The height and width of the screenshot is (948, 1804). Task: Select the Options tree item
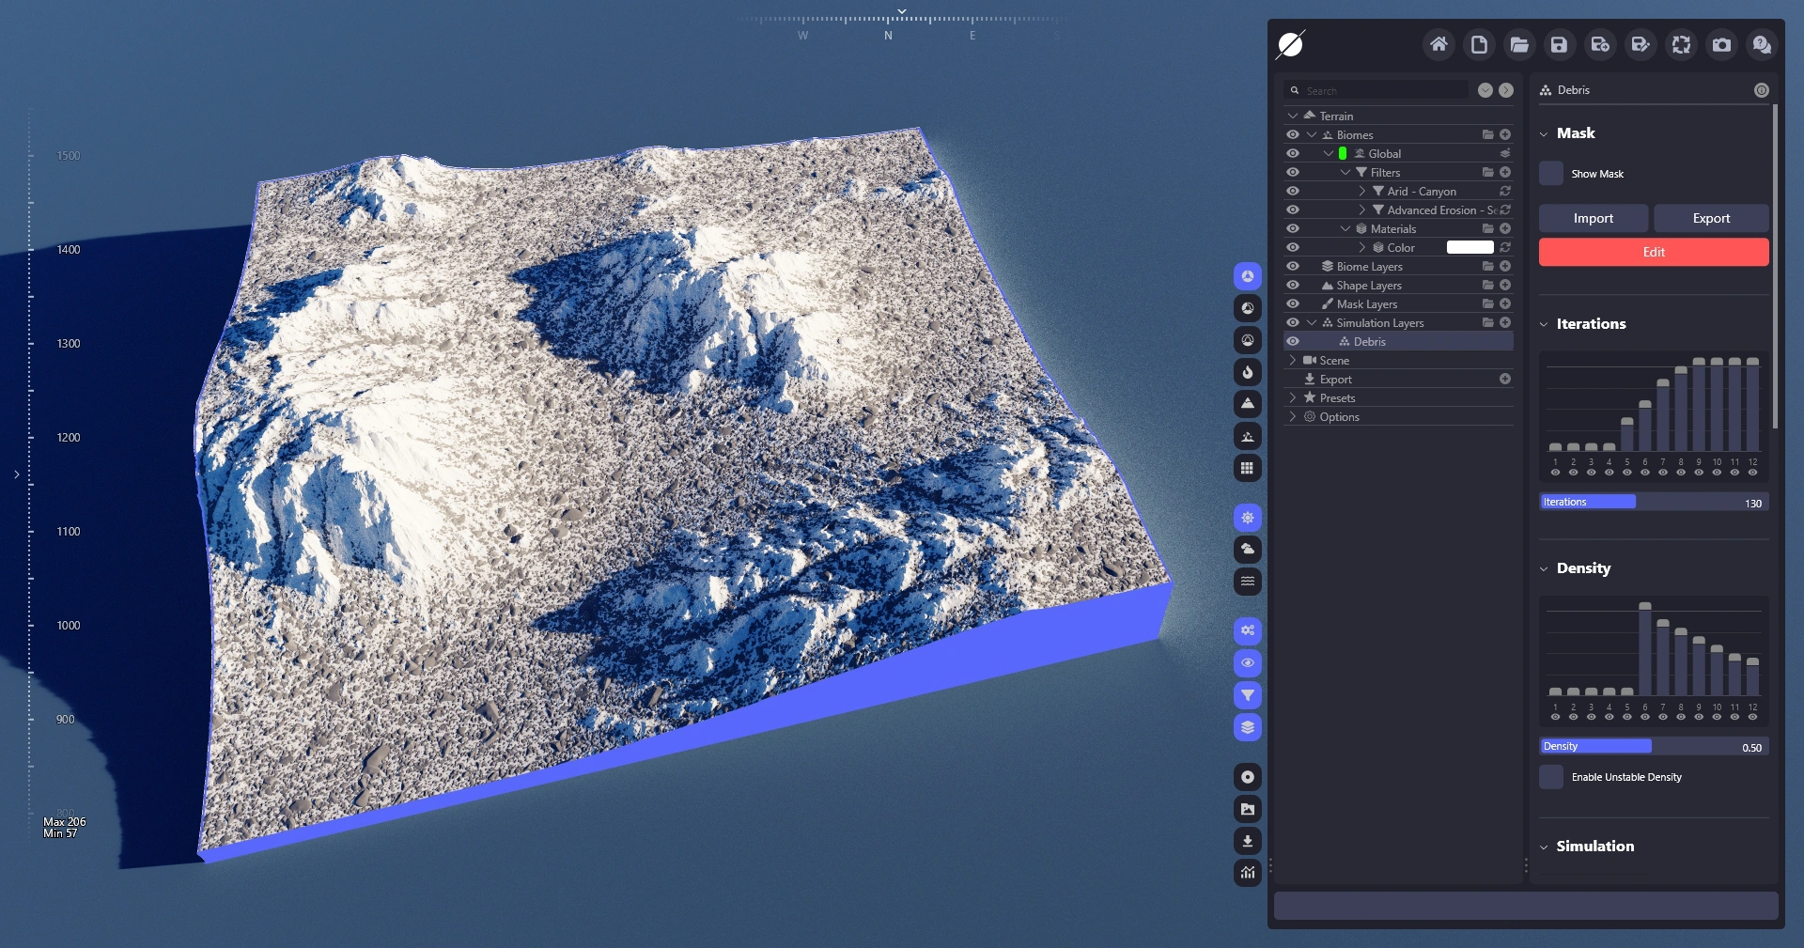pos(1339,417)
